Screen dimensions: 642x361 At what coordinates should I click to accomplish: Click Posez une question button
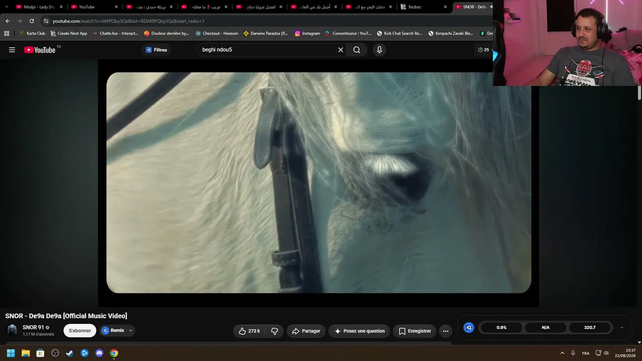pos(360,331)
